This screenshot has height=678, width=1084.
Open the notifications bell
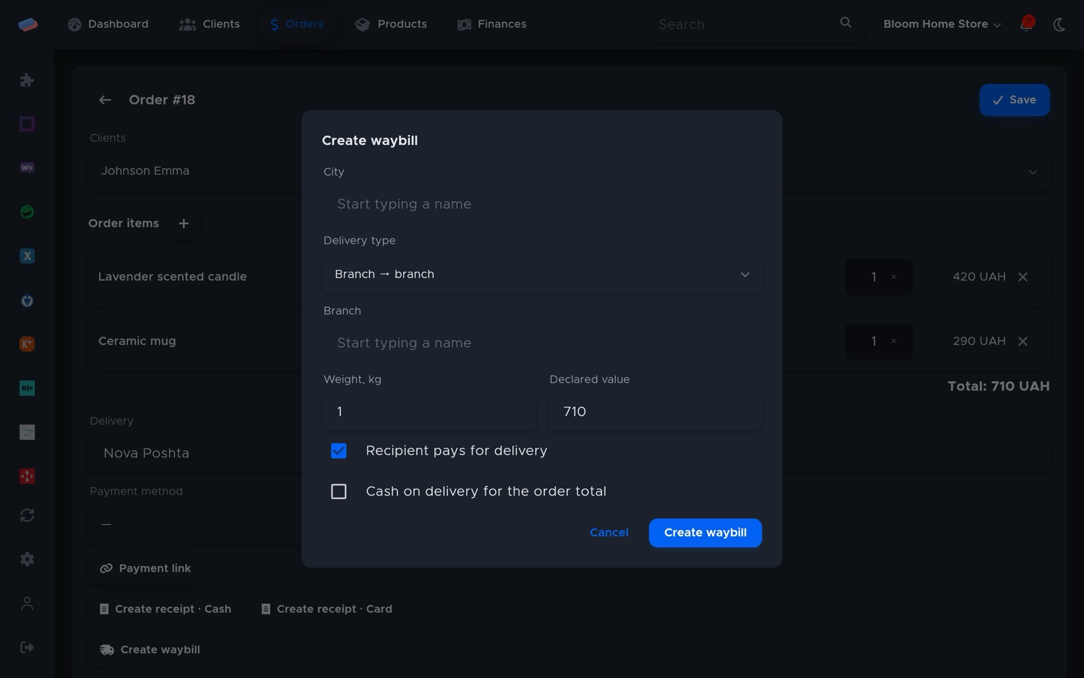[1026, 24]
